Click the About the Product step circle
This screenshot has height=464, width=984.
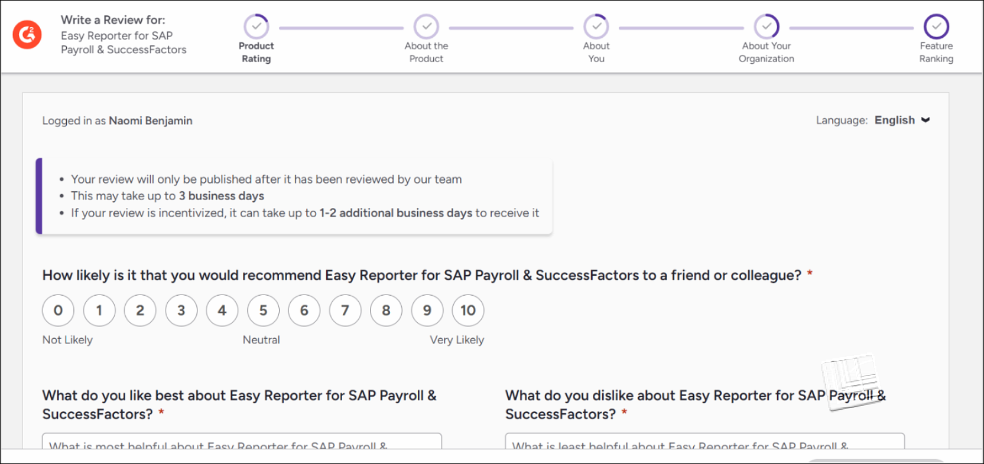point(426,27)
